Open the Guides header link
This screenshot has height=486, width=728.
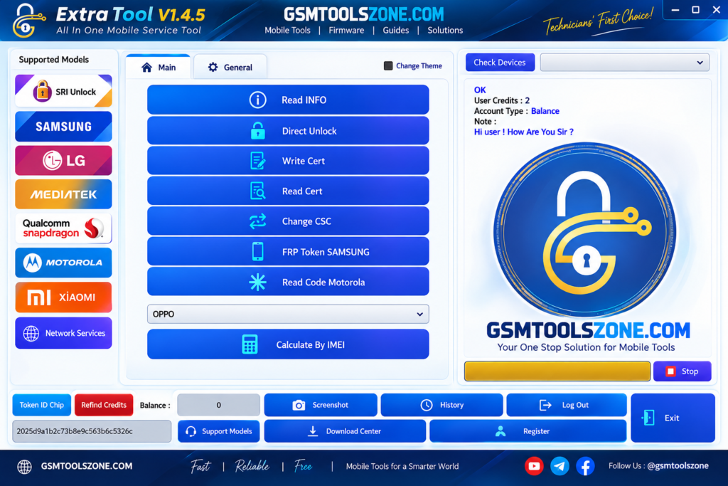[x=395, y=30]
